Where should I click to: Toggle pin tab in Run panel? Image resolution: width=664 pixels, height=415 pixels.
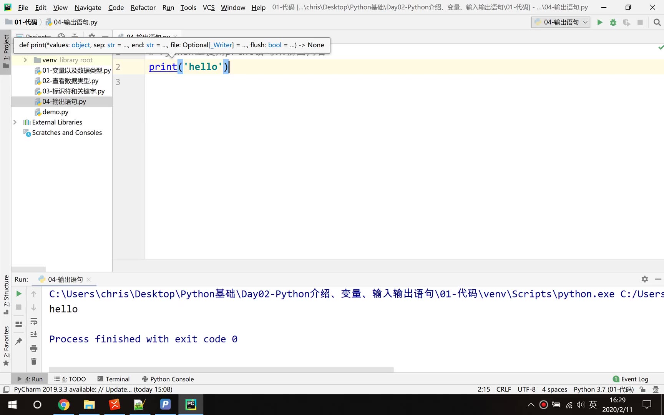[18, 341]
